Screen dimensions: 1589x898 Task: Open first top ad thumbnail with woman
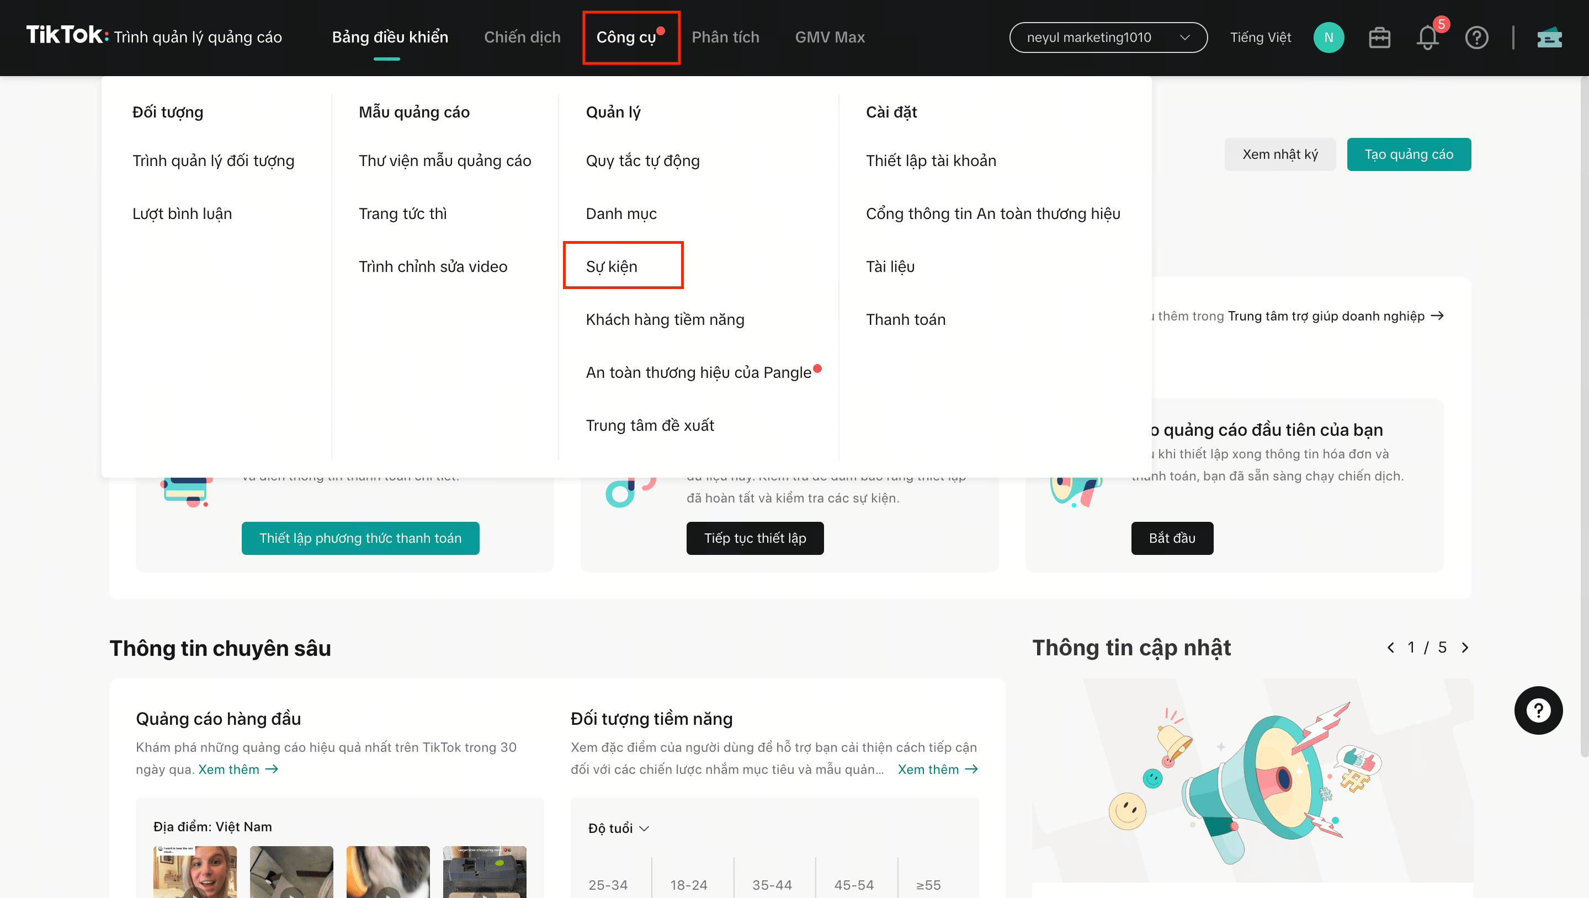click(x=194, y=872)
